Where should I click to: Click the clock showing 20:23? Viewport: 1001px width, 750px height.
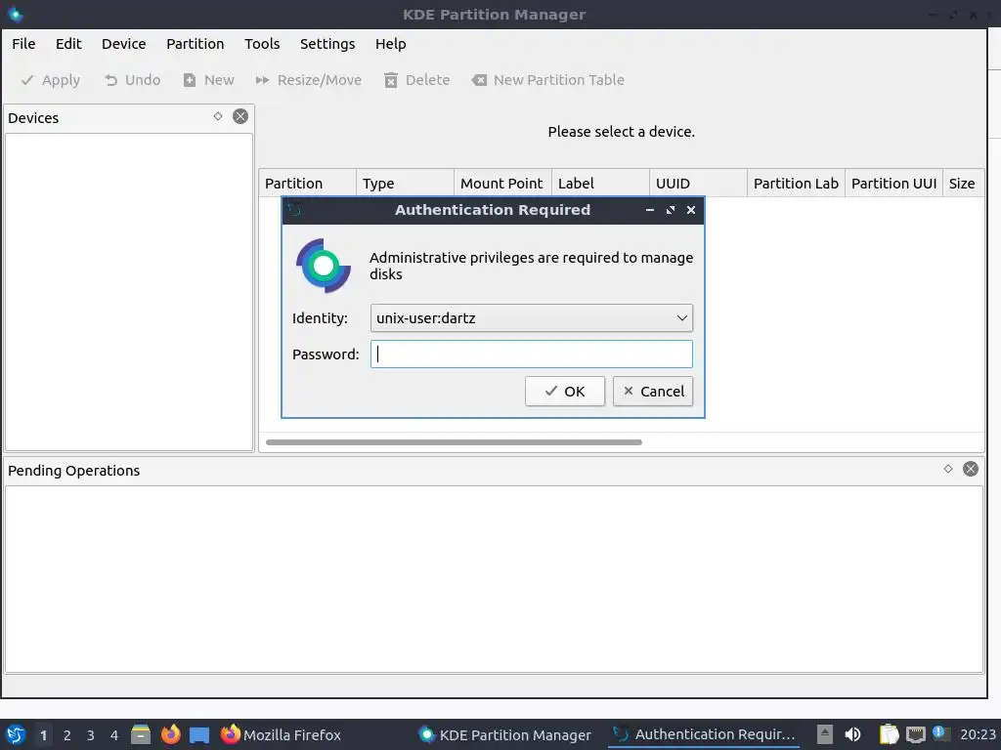(x=978, y=734)
